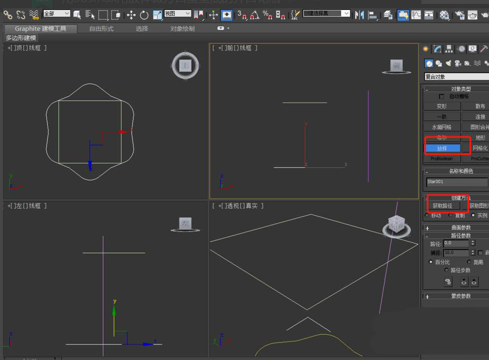Select the 移动 radio button
489x360 pixels.
pos(427,215)
